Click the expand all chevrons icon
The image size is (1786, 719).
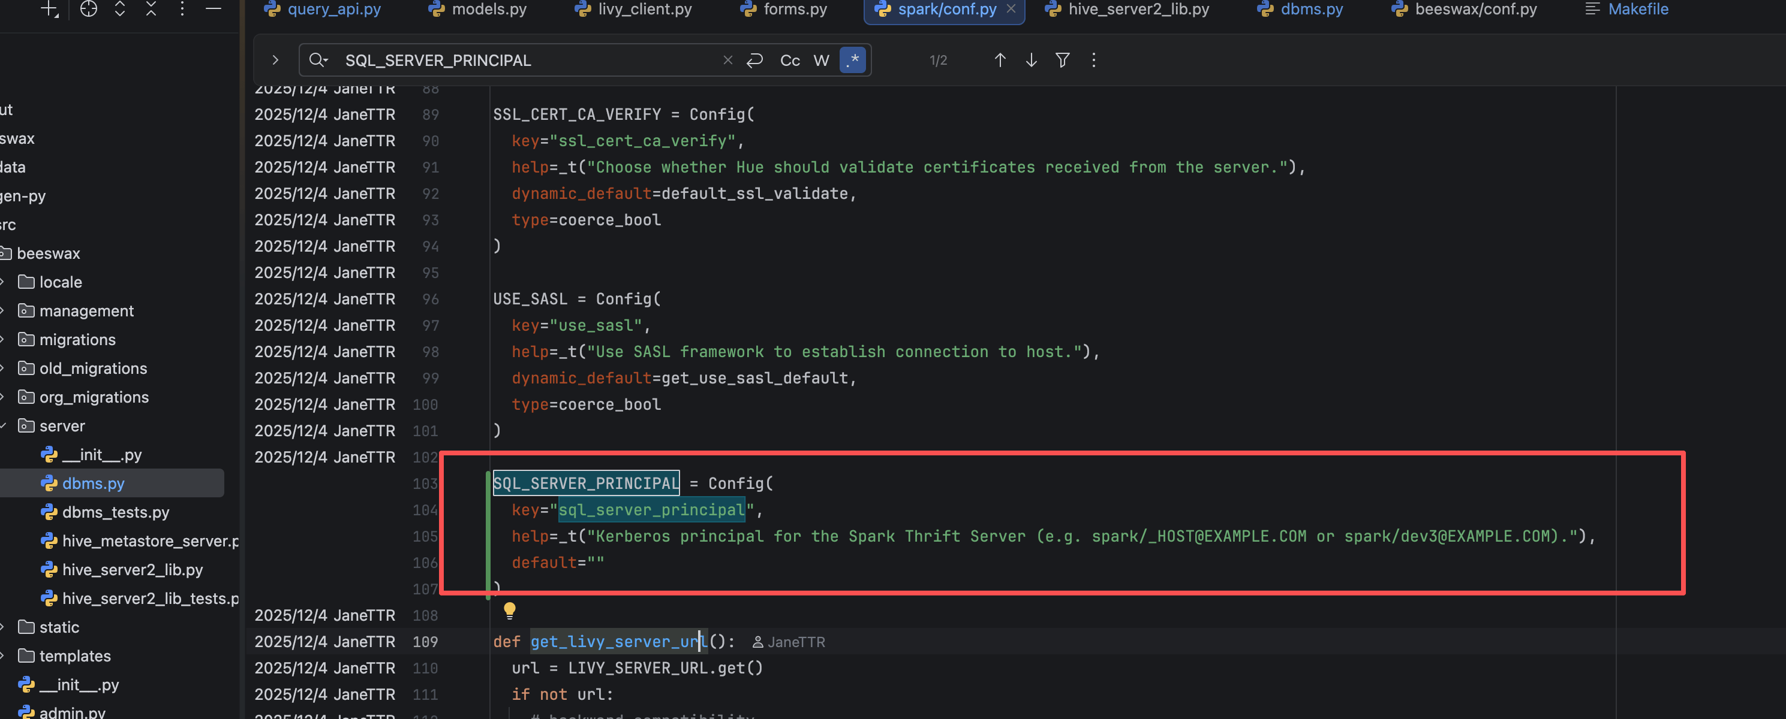(x=120, y=9)
